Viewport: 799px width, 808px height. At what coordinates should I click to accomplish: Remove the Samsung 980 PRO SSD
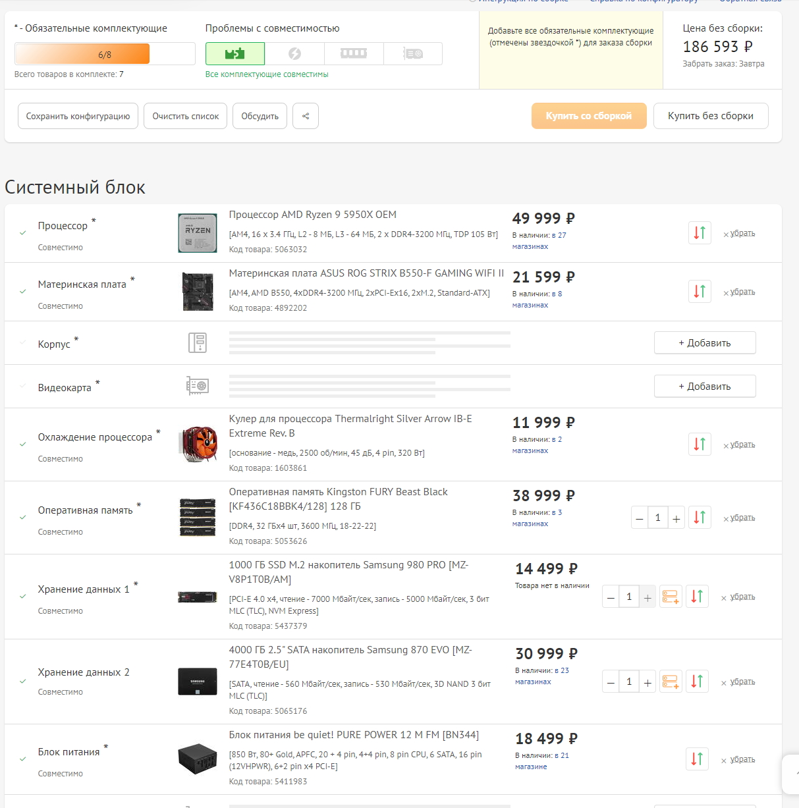pyautogui.click(x=738, y=597)
